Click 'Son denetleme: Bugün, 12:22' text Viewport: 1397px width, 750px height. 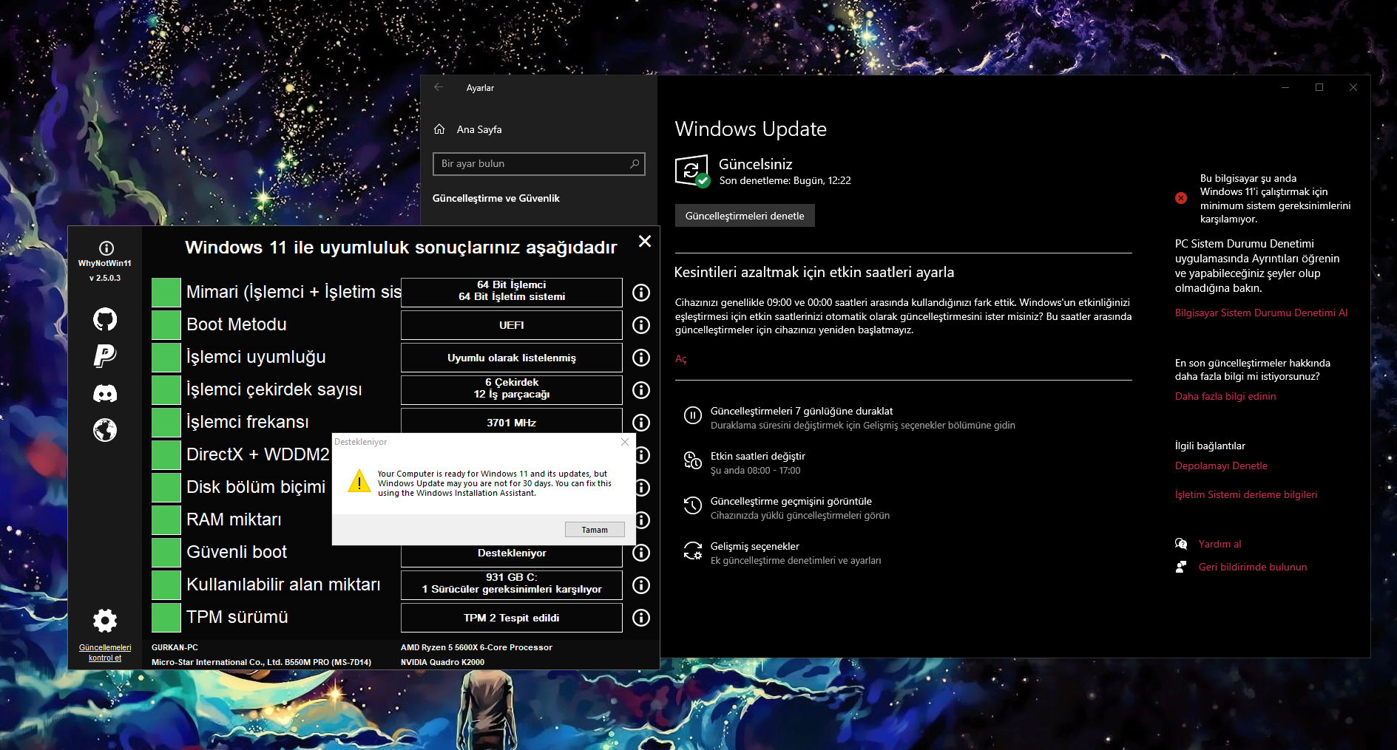pos(785,180)
